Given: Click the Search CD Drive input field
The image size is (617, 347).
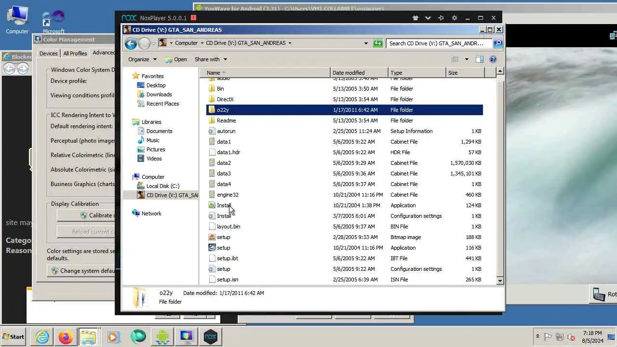Looking at the screenshot, I should (x=439, y=43).
